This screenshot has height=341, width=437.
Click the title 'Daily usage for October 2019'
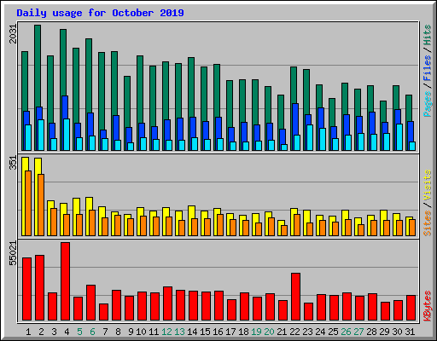click(x=100, y=13)
